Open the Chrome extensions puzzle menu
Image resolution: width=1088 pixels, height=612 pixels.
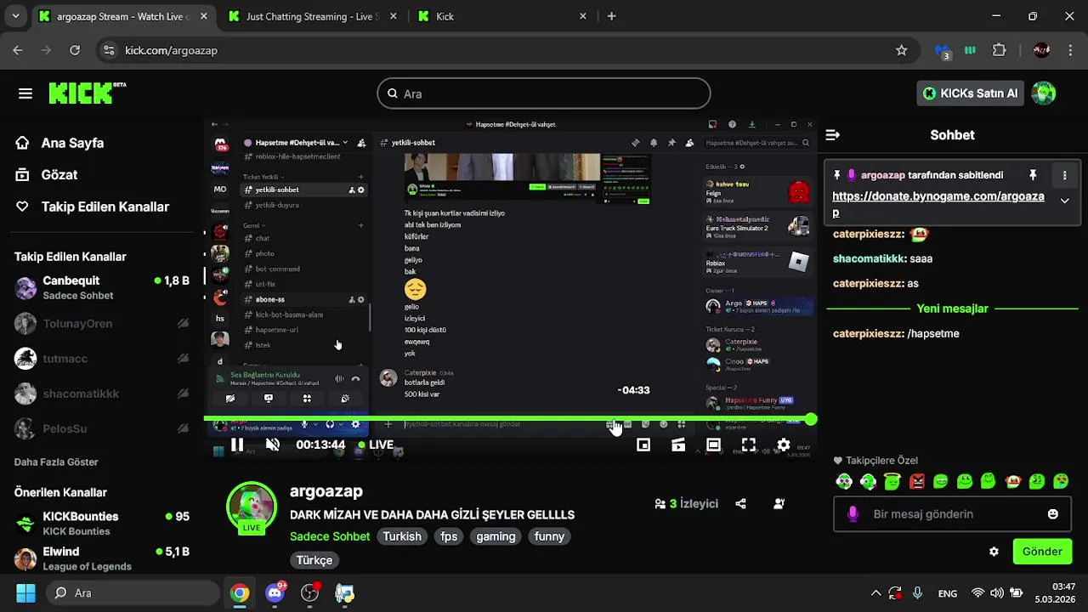coord(1000,50)
